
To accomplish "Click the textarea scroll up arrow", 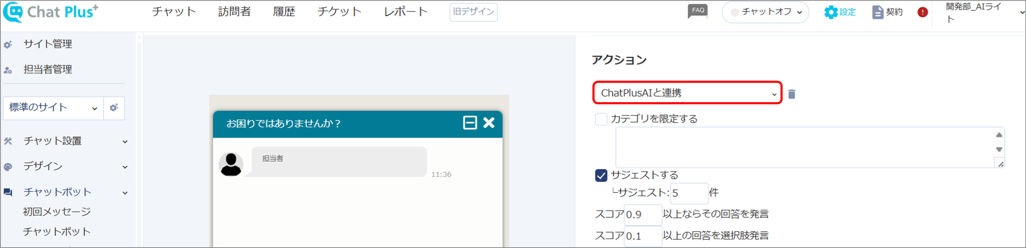I will click(999, 135).
